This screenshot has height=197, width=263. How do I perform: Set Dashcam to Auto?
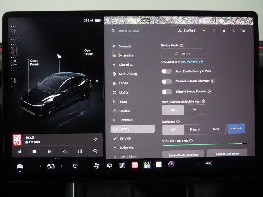pyautogui.click(x=216, y=129)
